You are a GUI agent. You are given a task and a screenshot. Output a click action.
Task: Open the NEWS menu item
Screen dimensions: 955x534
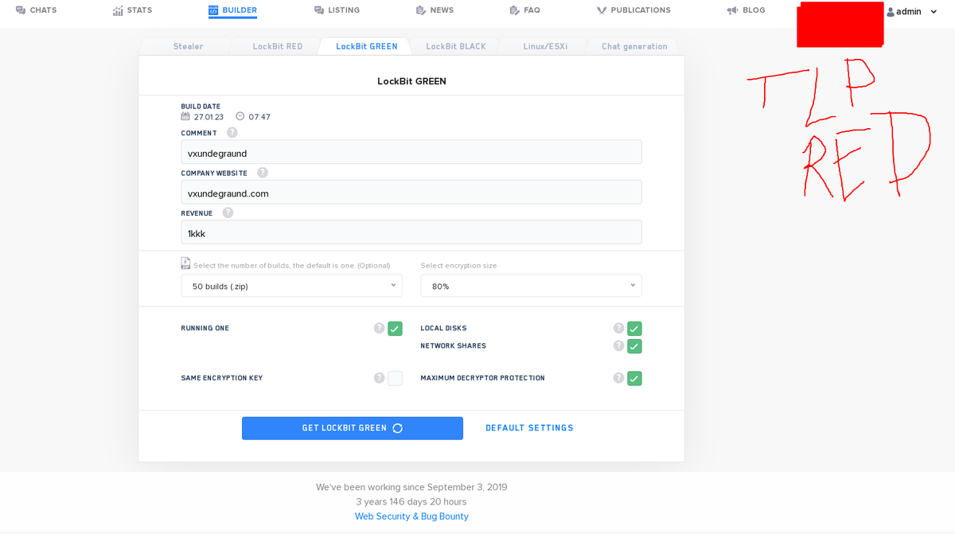pos(435,10)
